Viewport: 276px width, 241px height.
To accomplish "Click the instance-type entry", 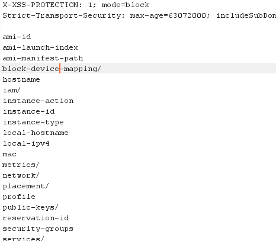I will pyautogui.click(x=33, y=122).
